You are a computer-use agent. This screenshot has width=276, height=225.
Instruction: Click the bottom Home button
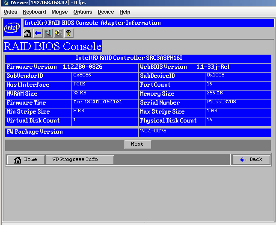point(26,160)
